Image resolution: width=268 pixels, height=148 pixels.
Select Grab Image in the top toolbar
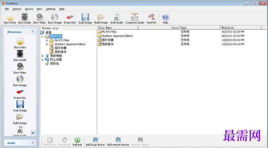click(85, 19)
